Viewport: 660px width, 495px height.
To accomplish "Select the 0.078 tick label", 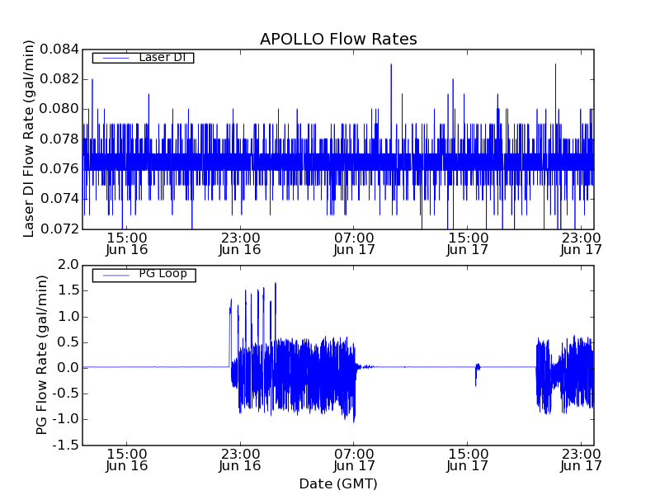I will (x=59, y=139).
